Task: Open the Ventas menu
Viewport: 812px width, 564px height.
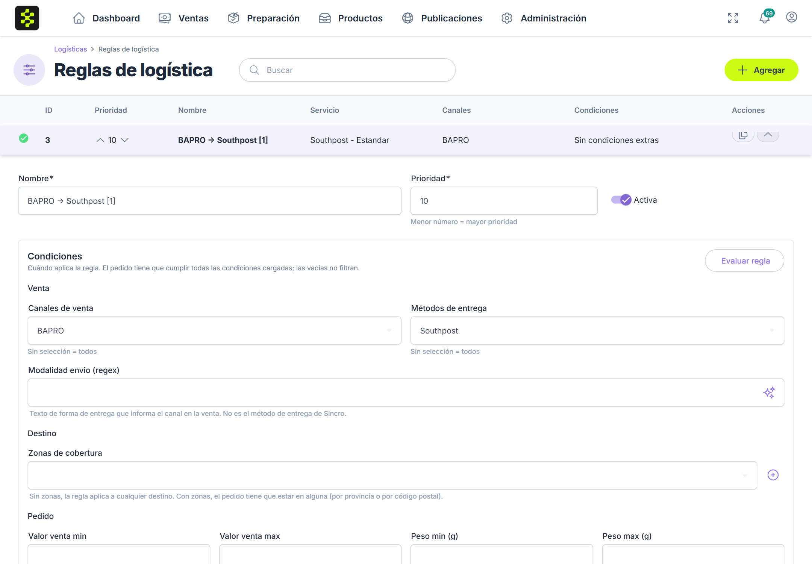Action: pos(183,18)
